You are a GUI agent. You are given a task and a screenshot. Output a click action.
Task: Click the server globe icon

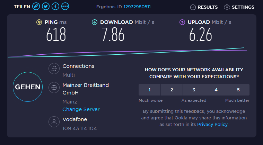pyautogui.click(x=54, y=88)
